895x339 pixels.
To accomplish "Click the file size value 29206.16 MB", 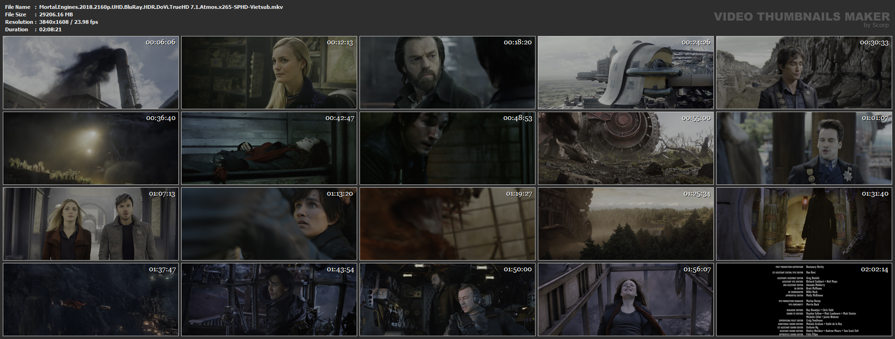I will point(56,14).
